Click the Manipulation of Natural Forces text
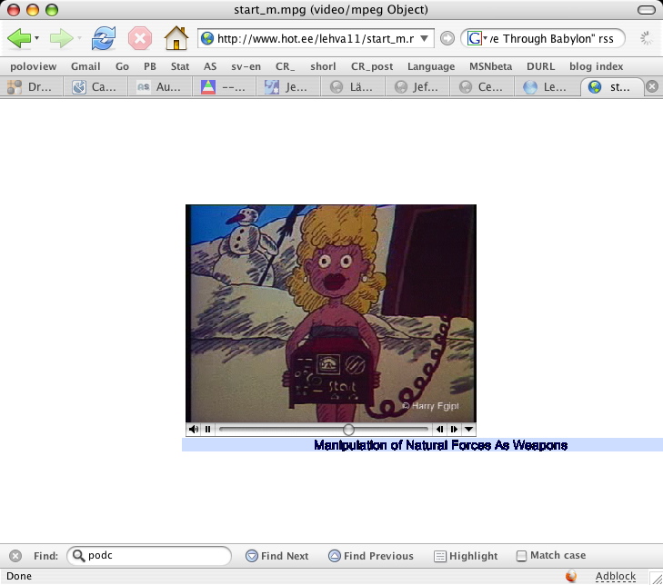Viewport: 663px width, 585px height. coord(440,445)
